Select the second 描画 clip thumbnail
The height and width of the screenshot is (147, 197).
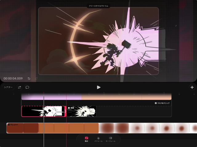tap(81, 111)
